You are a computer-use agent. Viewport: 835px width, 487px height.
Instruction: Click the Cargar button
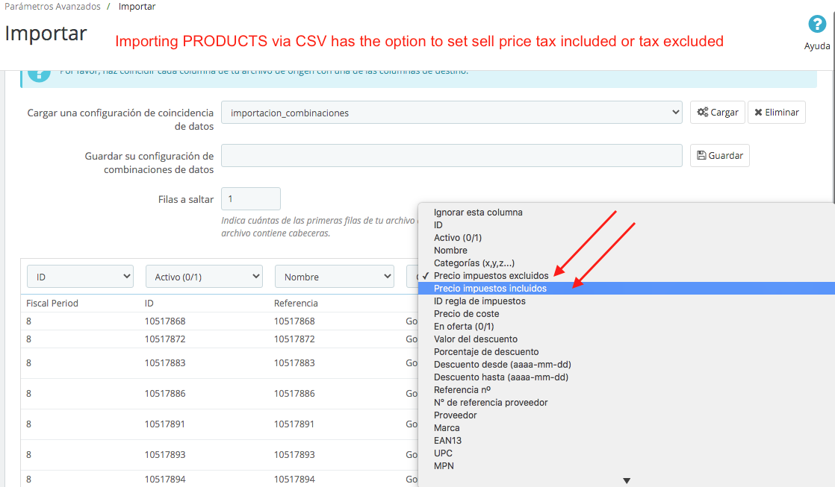pos(717,112)
